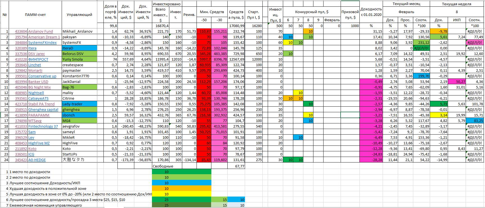Click the SystemsFXindex PAMM link

click(x=42, y=43)
